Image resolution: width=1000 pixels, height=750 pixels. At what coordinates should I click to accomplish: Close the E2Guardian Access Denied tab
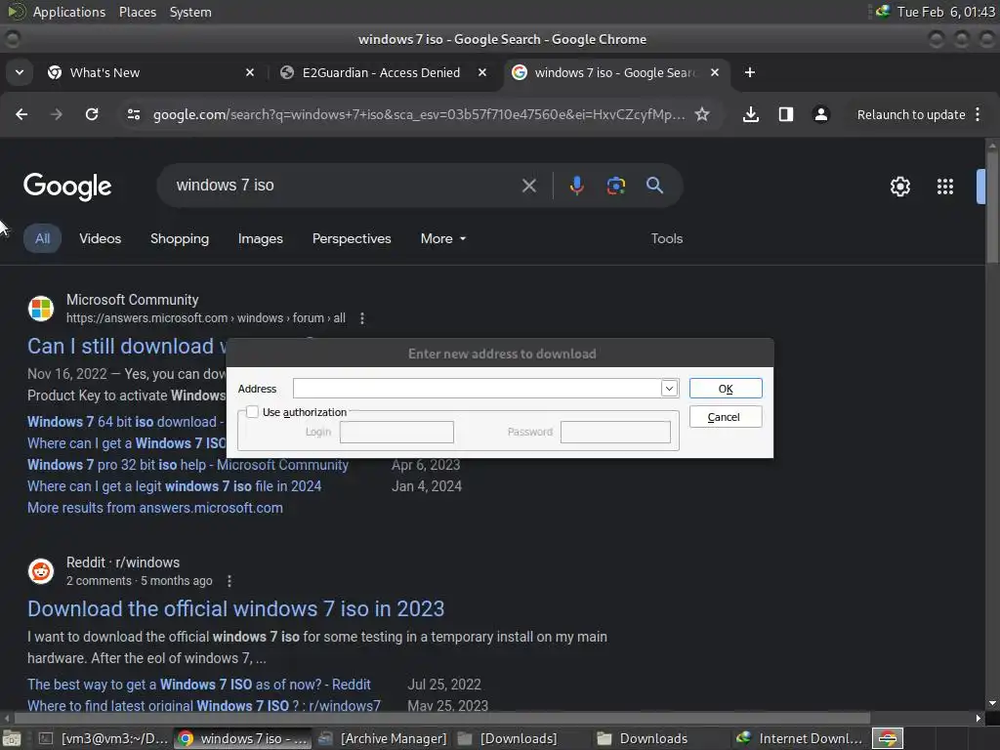pyautogui.click(x=482, y=72)
